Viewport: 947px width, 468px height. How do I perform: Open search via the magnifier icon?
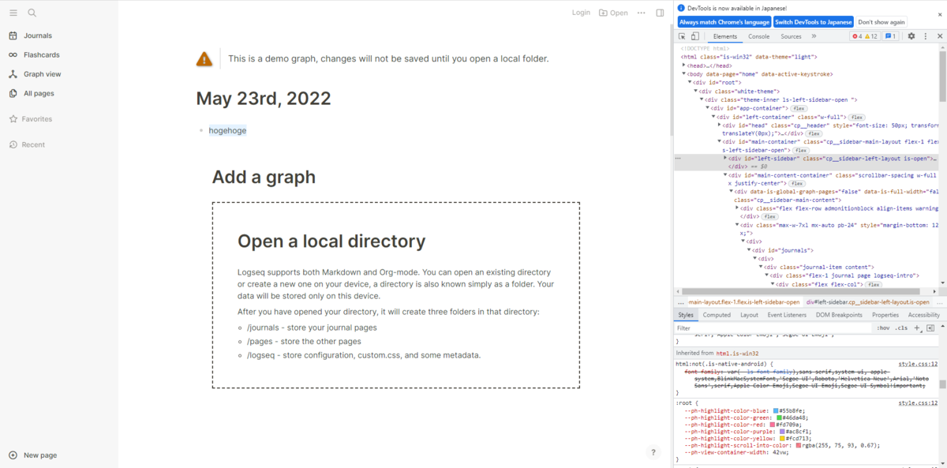pos(32,13)
